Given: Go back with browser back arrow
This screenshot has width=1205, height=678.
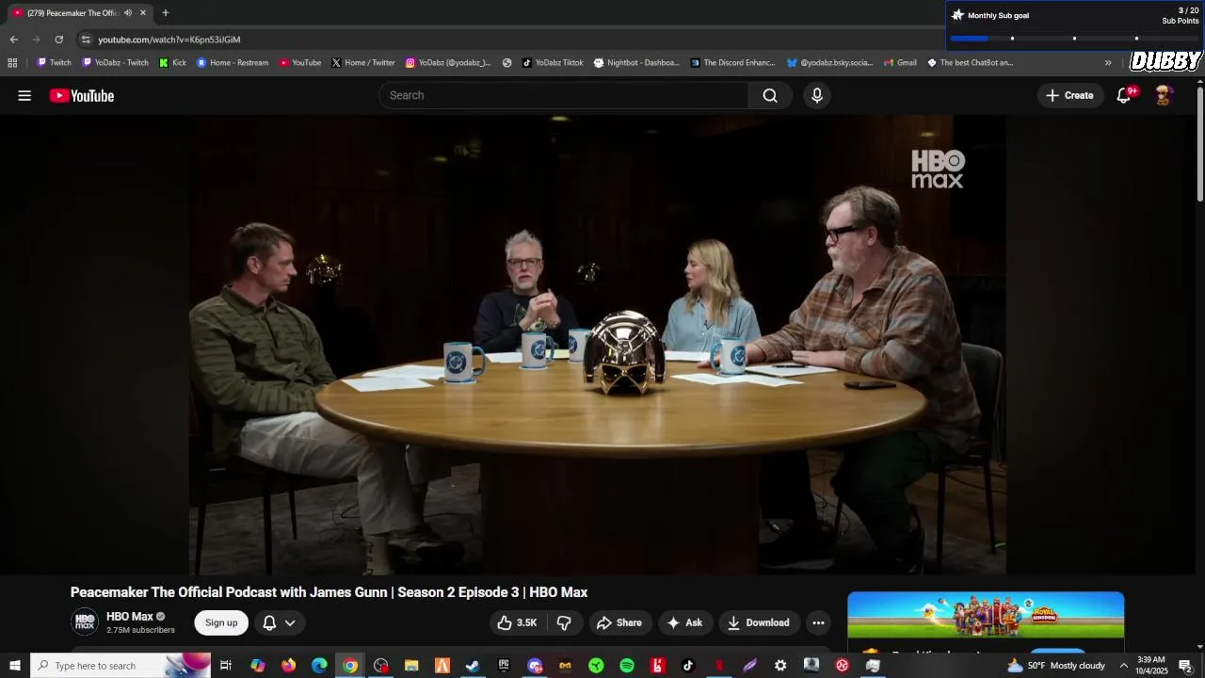Looking at the screenshot, I should point(13,40).
